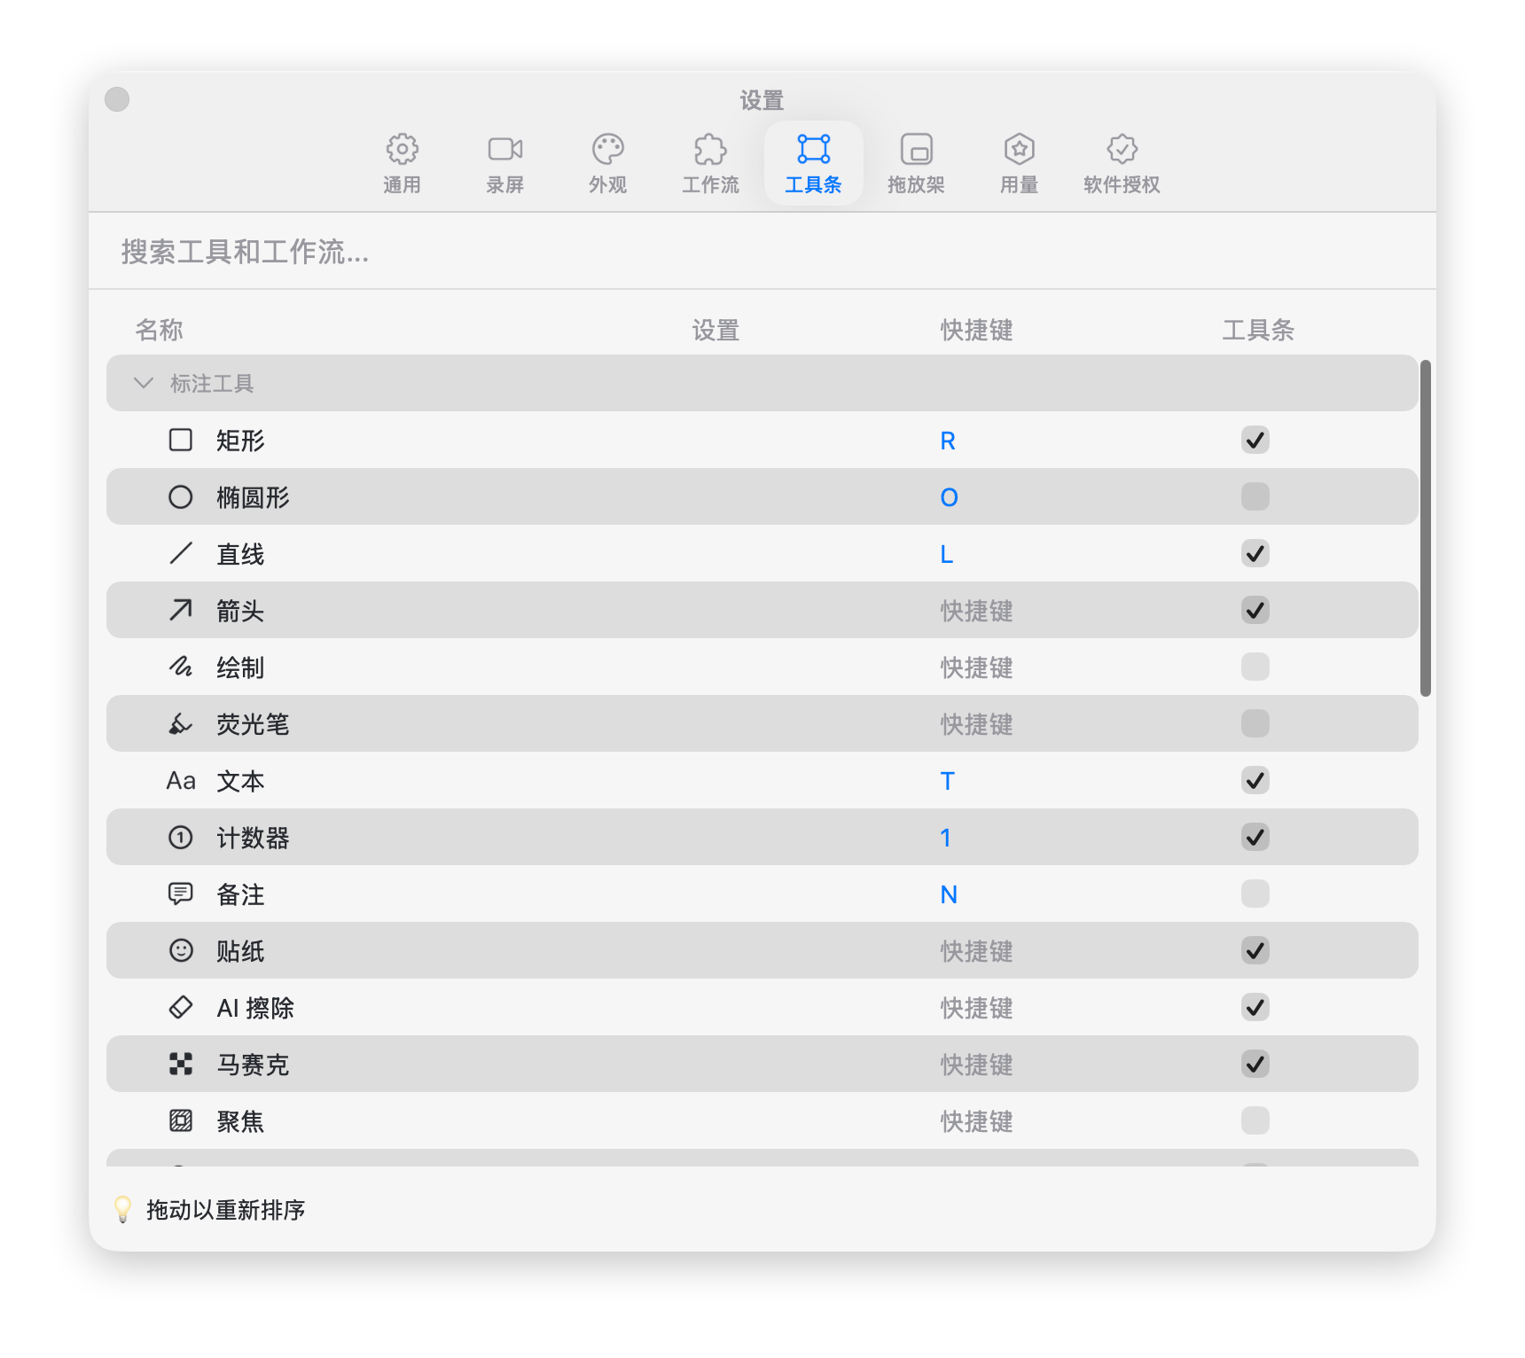The height and width of the screenshot is (1358, 1525).
Task: Click the scribble icon beside 绘制
Action: (x=181, y=667)
